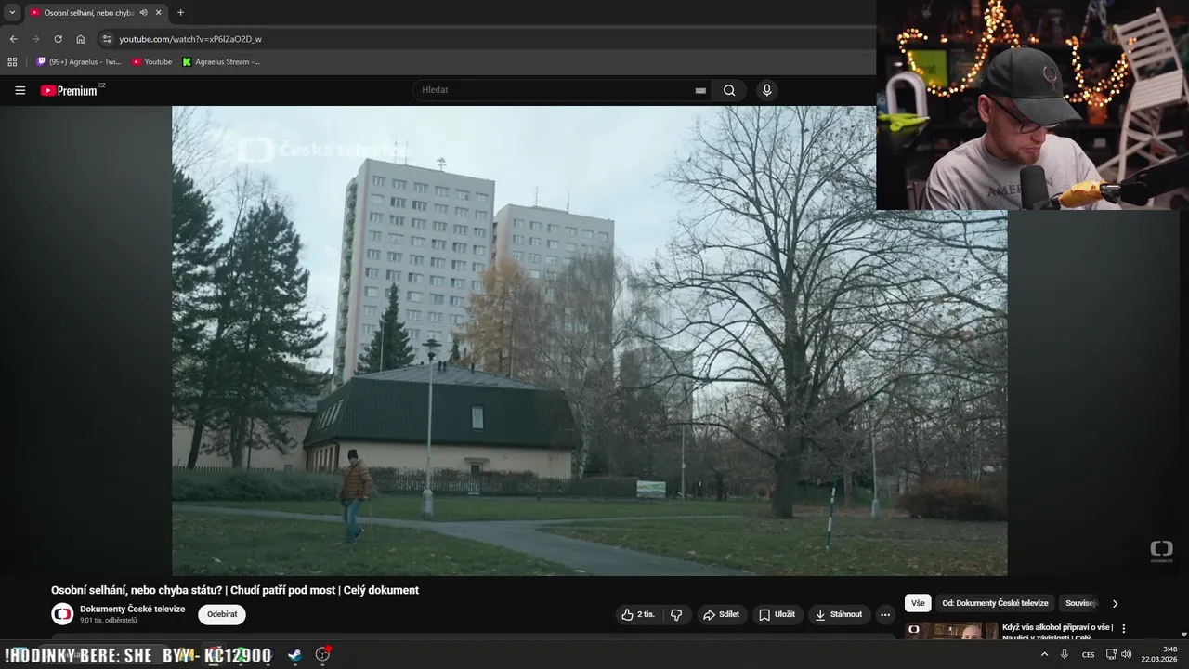Open the YouTube hamburger guide menu

[x=20, y=90]
